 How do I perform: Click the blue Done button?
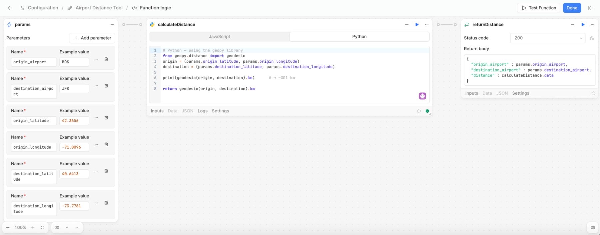pyautogui.click(x=572, y=8)
